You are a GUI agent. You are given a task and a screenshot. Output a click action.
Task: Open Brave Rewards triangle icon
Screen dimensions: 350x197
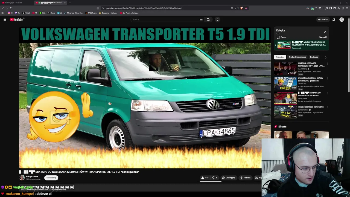pos(246,8)
